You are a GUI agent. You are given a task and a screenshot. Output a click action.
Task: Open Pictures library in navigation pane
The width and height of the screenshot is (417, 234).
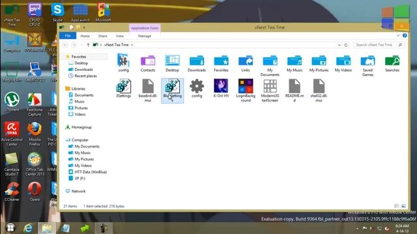[x=81, y=108]
